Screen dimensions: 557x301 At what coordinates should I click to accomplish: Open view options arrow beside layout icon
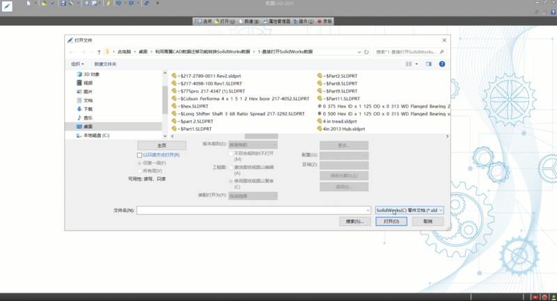click(416, 64)
